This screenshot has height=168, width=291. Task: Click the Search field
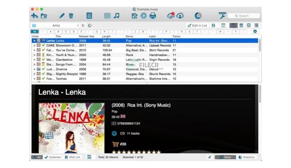point(244,16)
